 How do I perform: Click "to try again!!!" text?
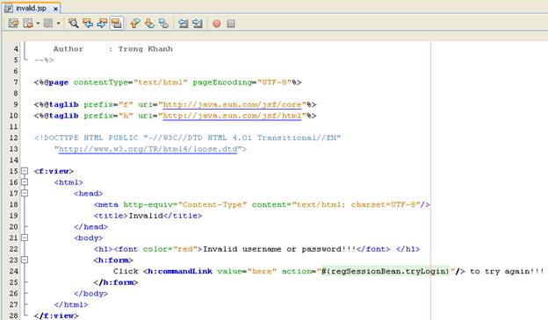[507, 271]
